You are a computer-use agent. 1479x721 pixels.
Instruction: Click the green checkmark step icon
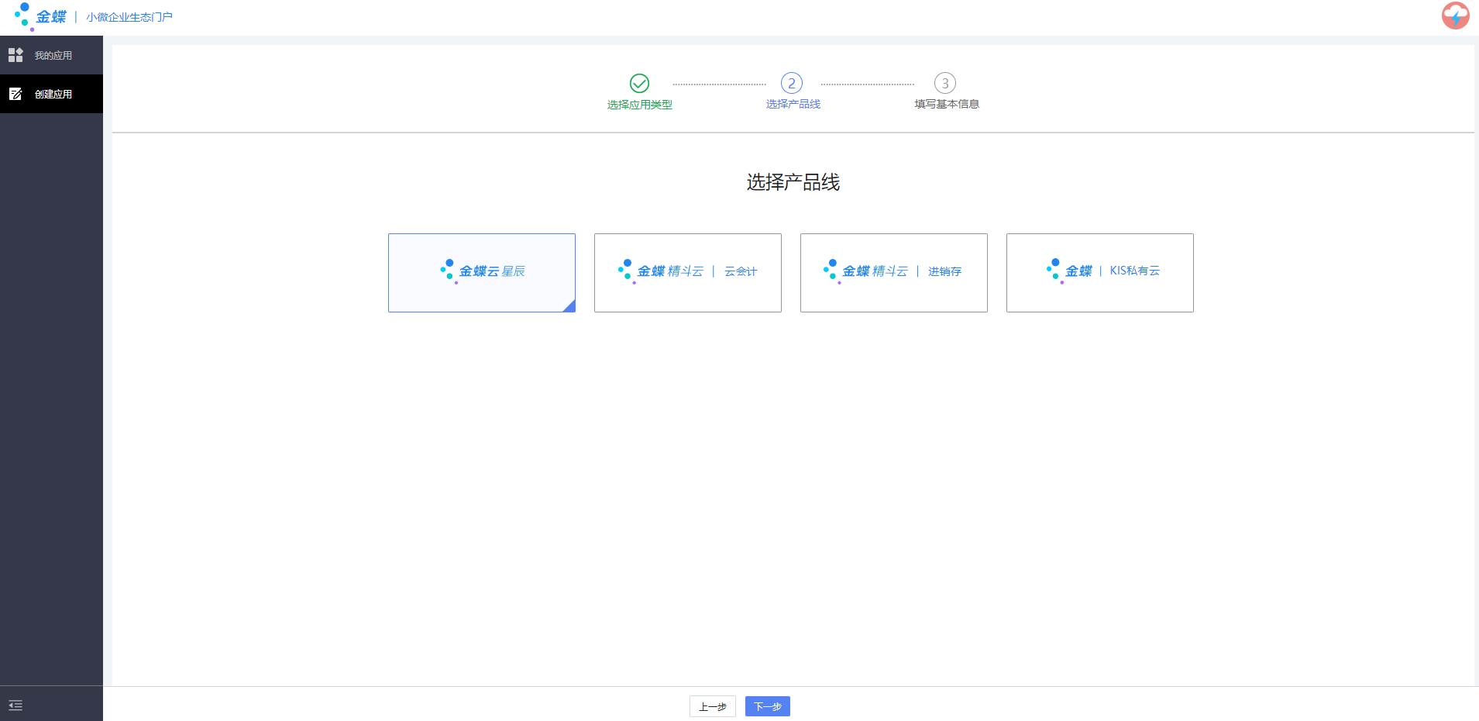pyautogui.click(x=639, y=83)
